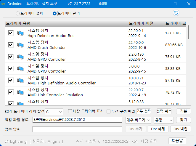The image size is (196, 146).
Task: Open the 매우 빠르게 compression dropdown
Action: (138, 120)
